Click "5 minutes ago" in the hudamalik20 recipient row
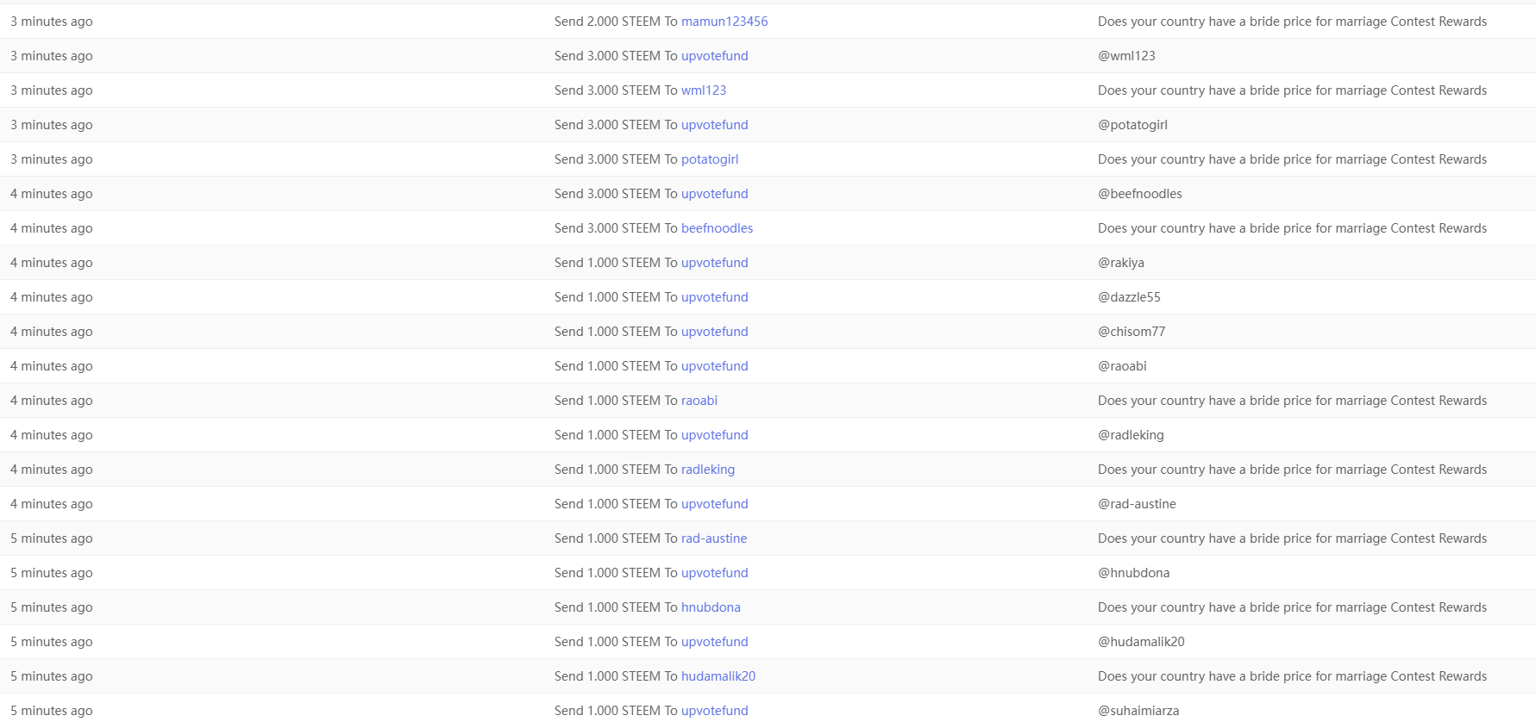This screenshot has height=722, width=1536. (52, 676)
